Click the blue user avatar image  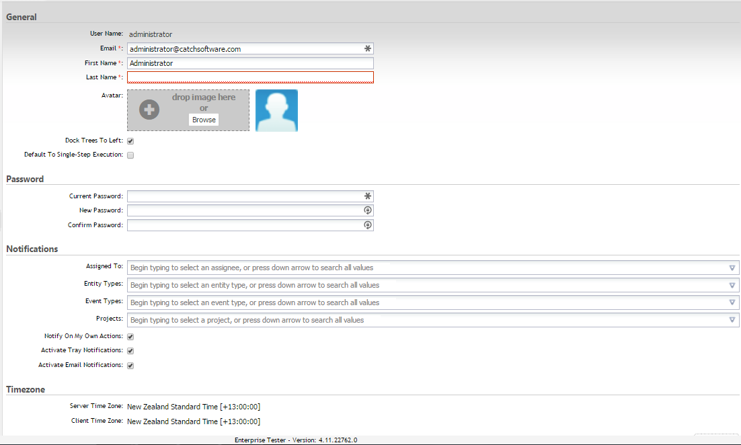[276, 110]
